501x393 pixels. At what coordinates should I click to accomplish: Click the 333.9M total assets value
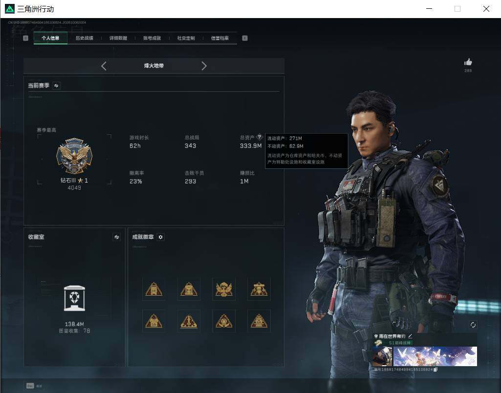tap(251, 146)
